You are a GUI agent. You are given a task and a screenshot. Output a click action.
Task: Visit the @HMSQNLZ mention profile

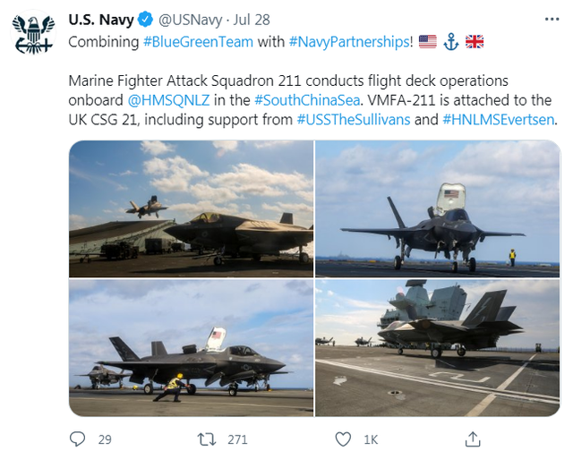pos(168,99)
